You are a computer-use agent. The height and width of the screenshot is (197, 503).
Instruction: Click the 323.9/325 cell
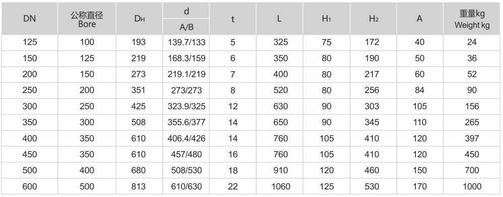(x=186, y=107)
